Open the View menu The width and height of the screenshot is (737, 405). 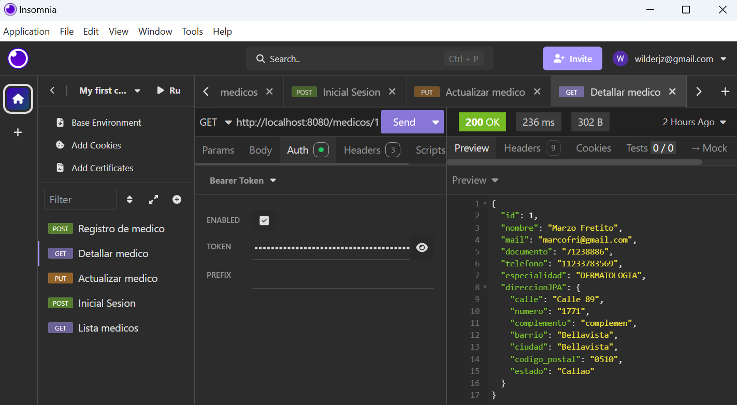(119, 32)
